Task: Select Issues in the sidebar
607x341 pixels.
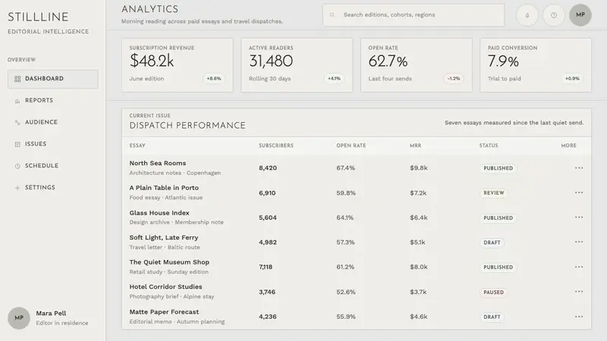Action: pos(52,144)
